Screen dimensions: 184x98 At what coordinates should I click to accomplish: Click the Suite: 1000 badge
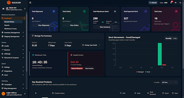point(163,3)
